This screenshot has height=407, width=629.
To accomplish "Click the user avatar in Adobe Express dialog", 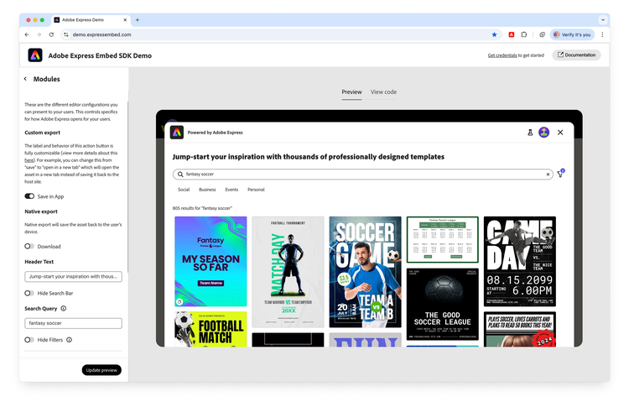I will click(x=543, y=132).
